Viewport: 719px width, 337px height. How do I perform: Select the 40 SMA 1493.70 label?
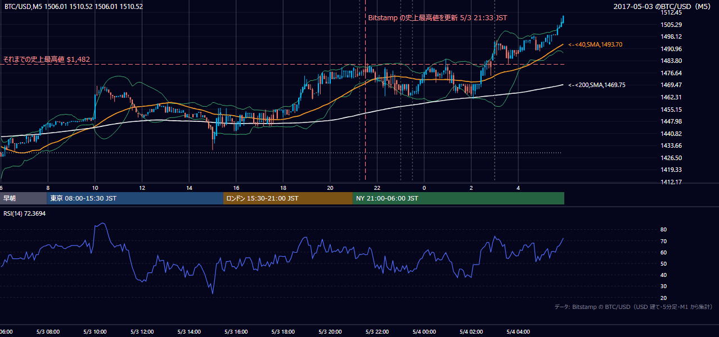click(x=596, y=44)
